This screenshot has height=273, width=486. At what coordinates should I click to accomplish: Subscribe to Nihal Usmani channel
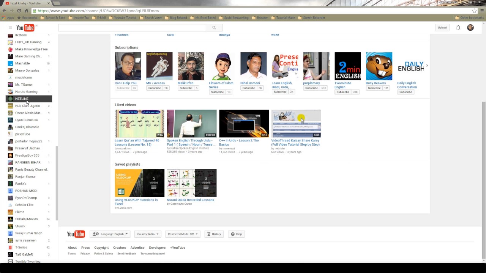tap(249, 88)
